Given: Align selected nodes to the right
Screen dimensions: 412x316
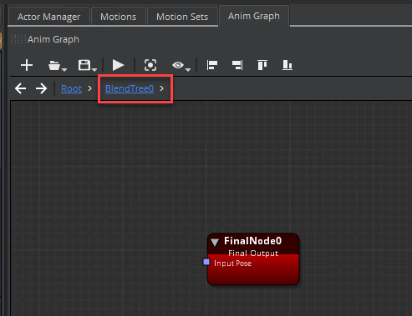Looking at the screenshot, I should pyautogui.click(x=237, y=65).
